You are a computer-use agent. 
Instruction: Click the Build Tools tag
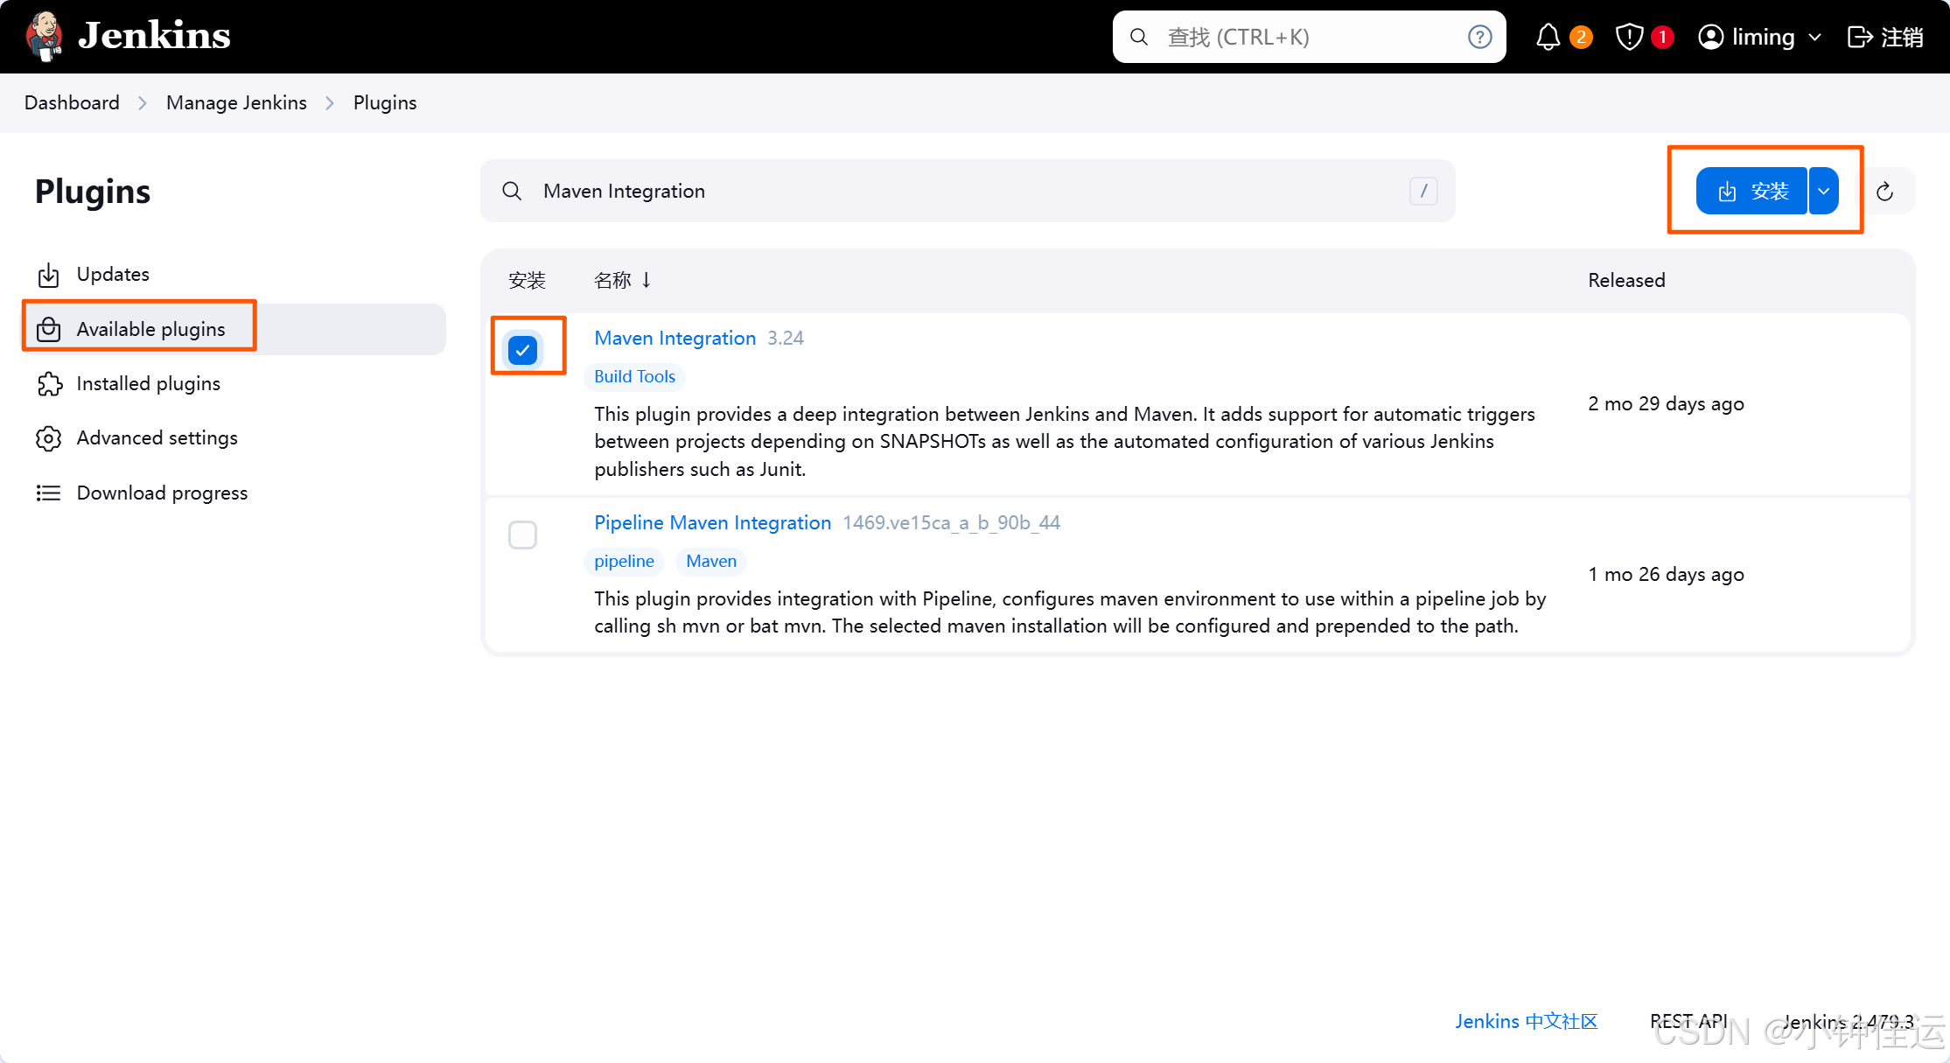point(634,376)
